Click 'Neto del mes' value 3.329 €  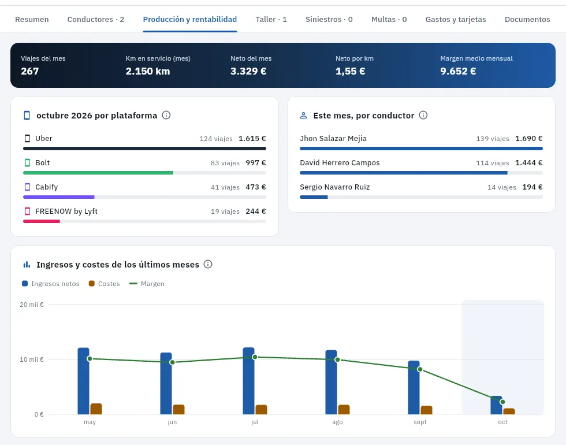tap(248, 71)
